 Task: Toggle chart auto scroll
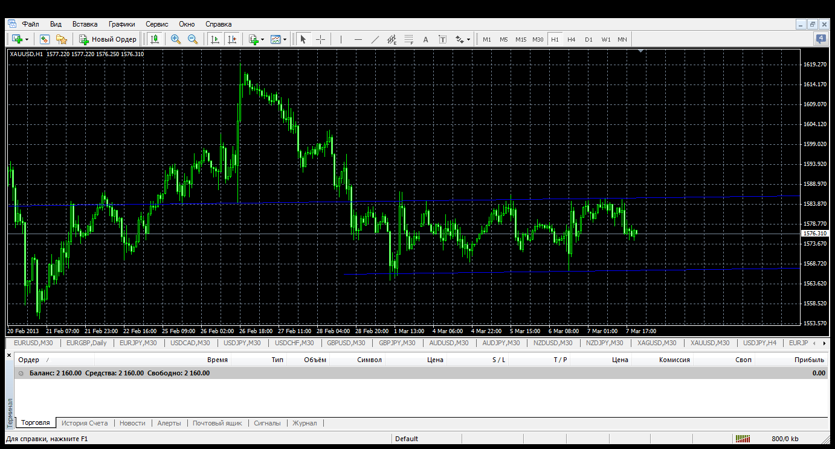click(214, 39)
